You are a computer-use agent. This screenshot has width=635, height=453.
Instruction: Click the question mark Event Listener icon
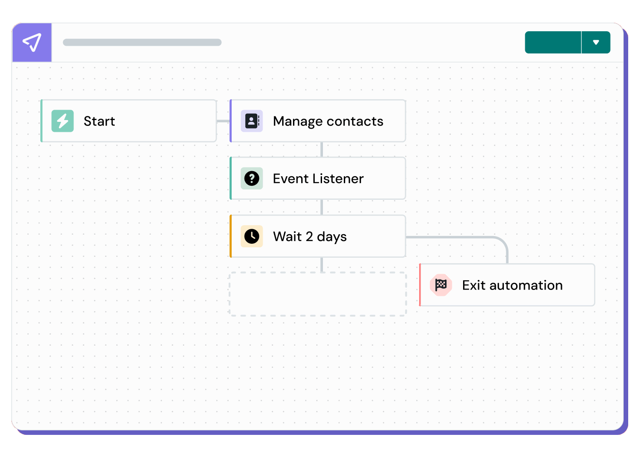click(252, 178)
